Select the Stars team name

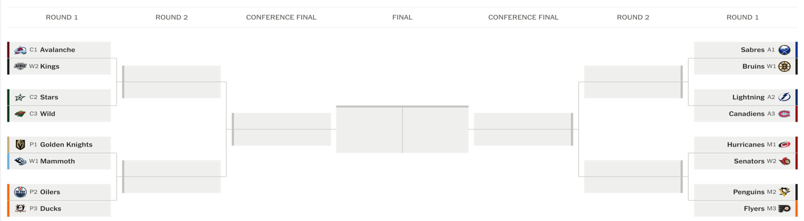click(x=49, y=97)
